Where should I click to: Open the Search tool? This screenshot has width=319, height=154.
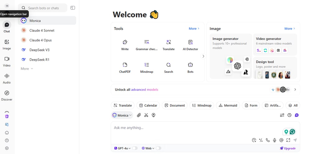click(x=169, y=68)
